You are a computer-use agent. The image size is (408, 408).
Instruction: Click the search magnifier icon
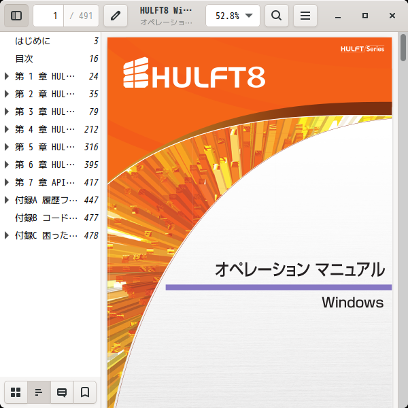pos(277,16)
